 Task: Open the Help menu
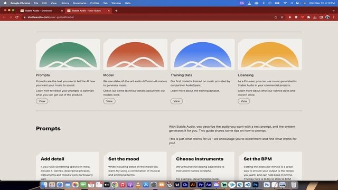coord(128,3)
